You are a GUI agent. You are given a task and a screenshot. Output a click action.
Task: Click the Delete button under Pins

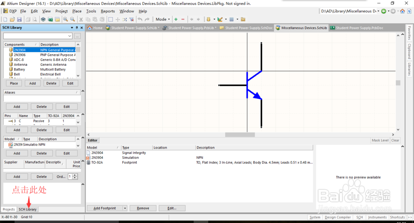(x=42, y=130)
